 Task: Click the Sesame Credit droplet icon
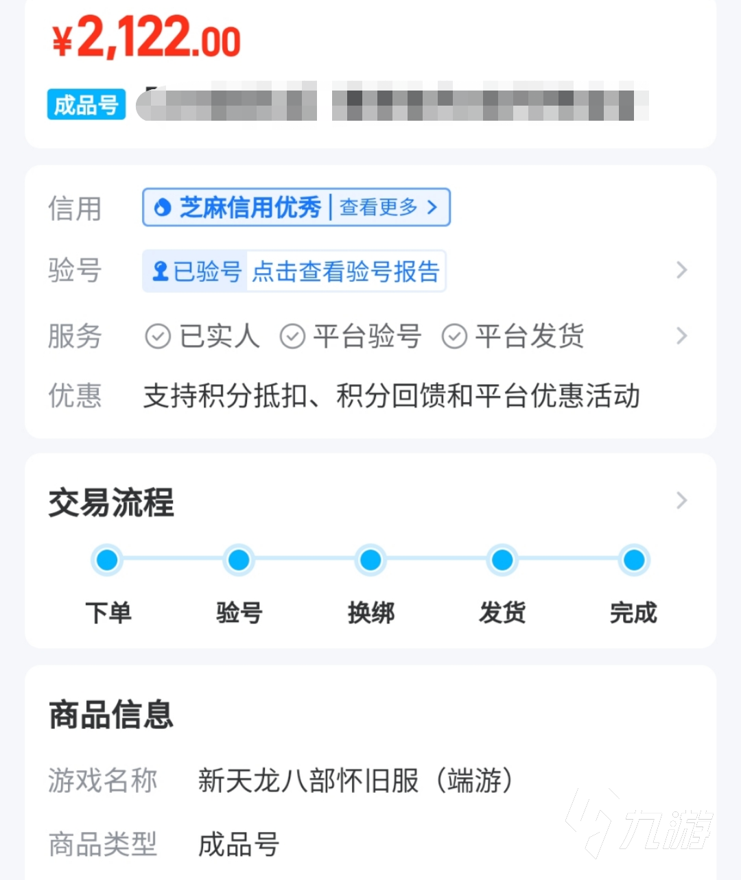tap(163, 207)
